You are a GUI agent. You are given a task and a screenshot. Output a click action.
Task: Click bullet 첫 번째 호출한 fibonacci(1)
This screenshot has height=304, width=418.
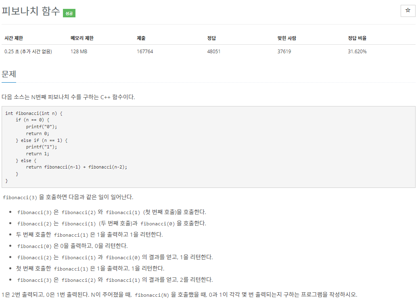(90, 268)
